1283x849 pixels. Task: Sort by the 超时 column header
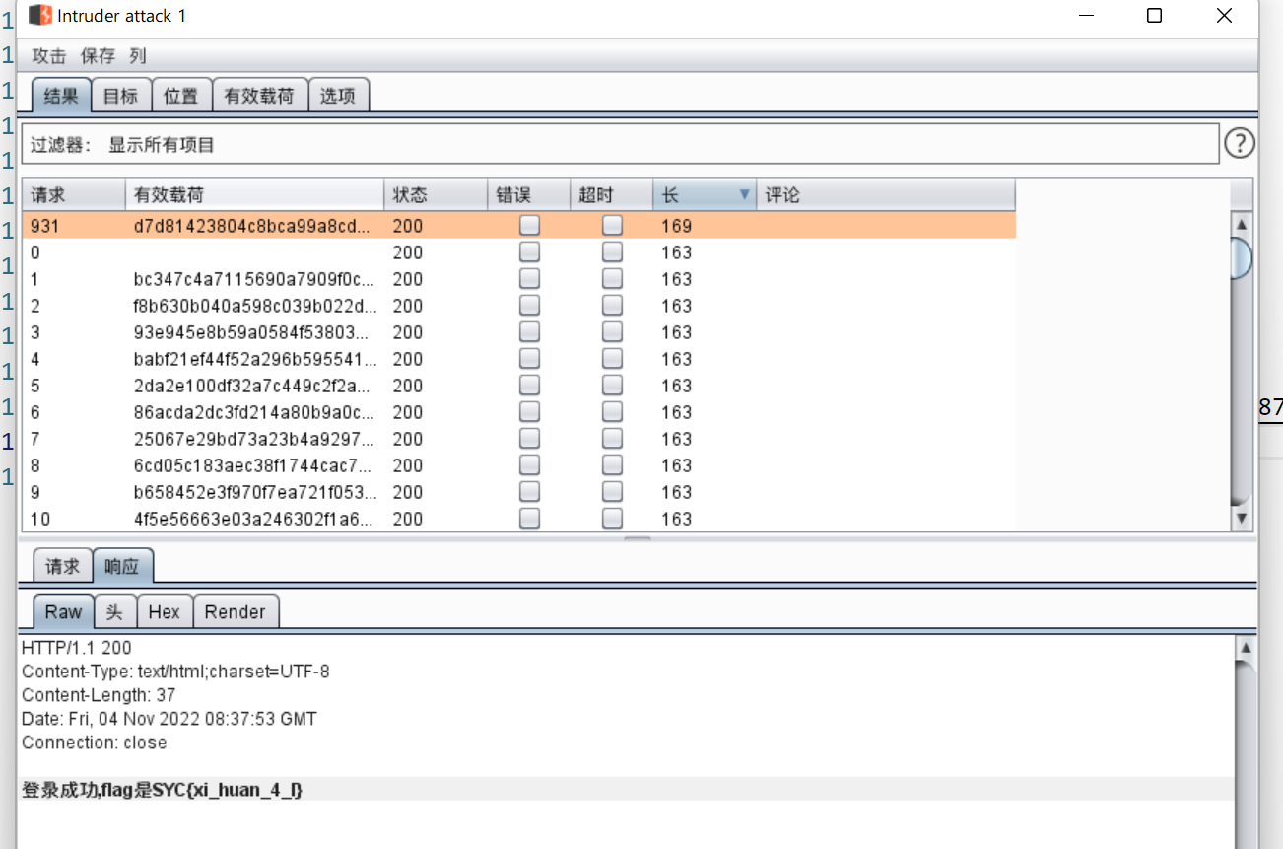pyautogui.click(x=612, y=195)
